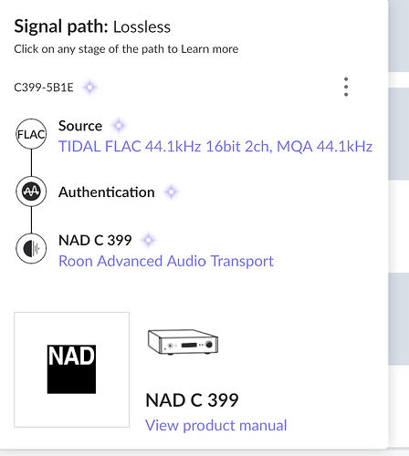Click the purple star next to Authentication
Viewport: 409px width, 456px height.
[x=171, y=192]
